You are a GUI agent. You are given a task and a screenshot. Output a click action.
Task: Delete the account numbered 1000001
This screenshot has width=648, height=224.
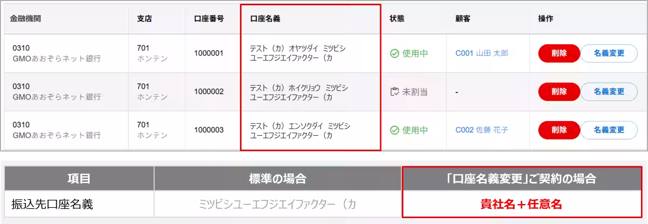(x=559, y=53)
